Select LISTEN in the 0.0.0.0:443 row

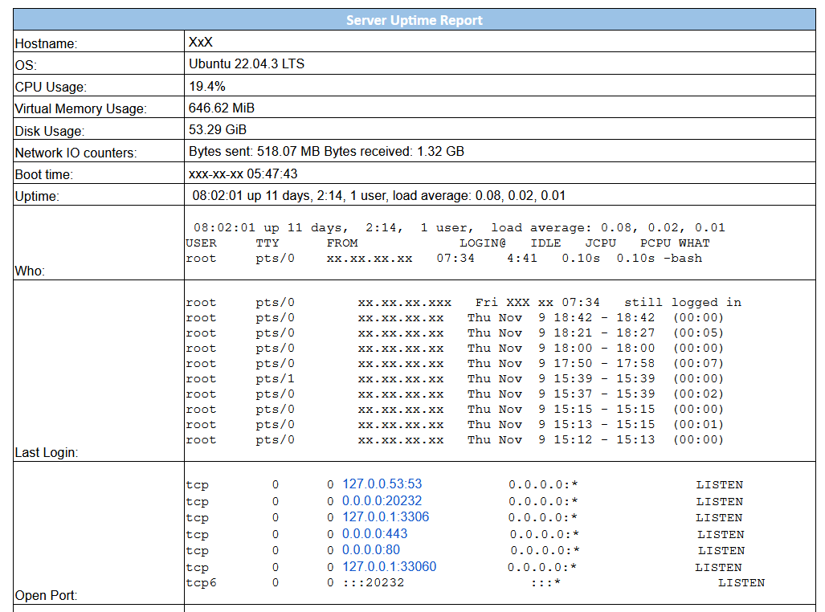(x=721, y=535)
